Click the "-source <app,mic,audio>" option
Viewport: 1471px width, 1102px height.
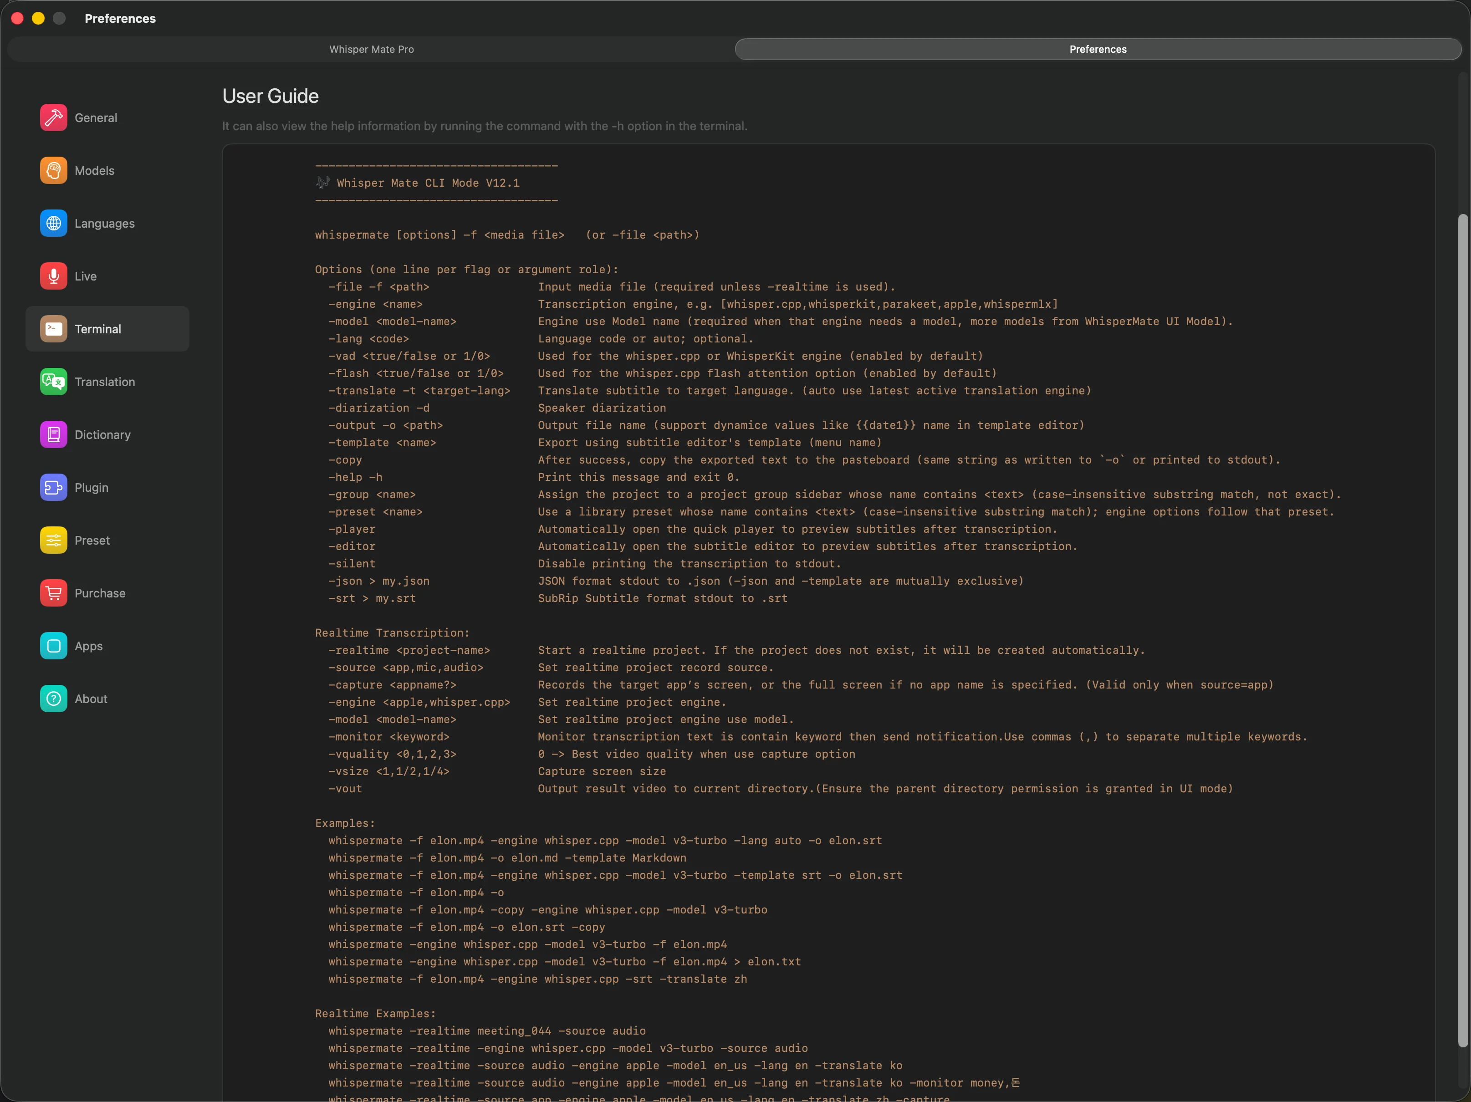click(406, 667)
